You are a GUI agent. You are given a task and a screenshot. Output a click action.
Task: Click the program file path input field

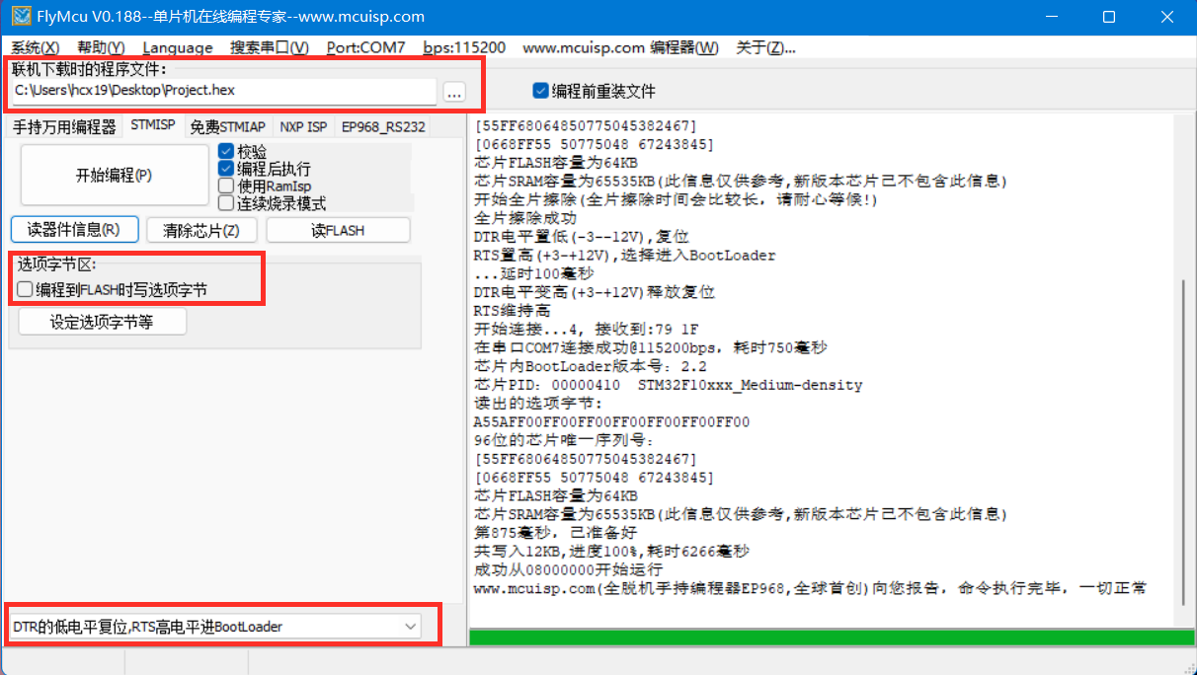click(222, 91)
